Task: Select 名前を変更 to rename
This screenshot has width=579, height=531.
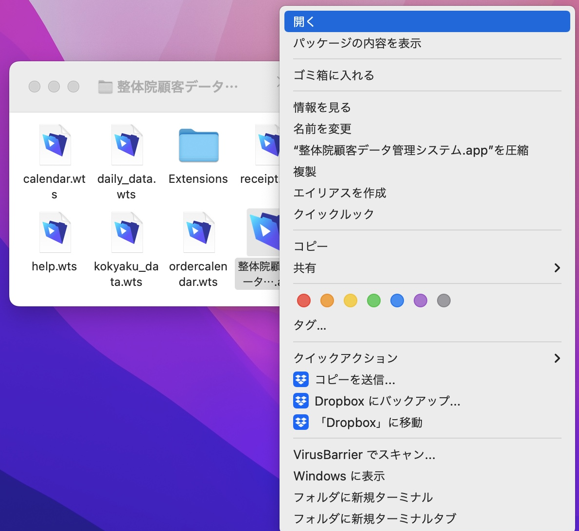Action: (x=323, y=129)
